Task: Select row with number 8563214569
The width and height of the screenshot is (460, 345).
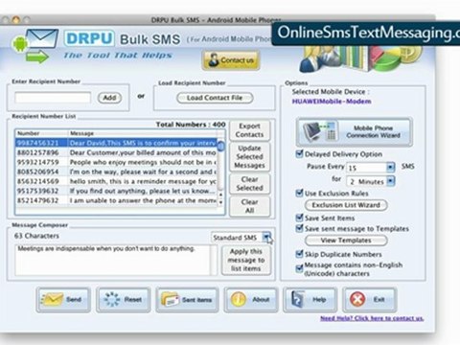Action: coord(117,181)
